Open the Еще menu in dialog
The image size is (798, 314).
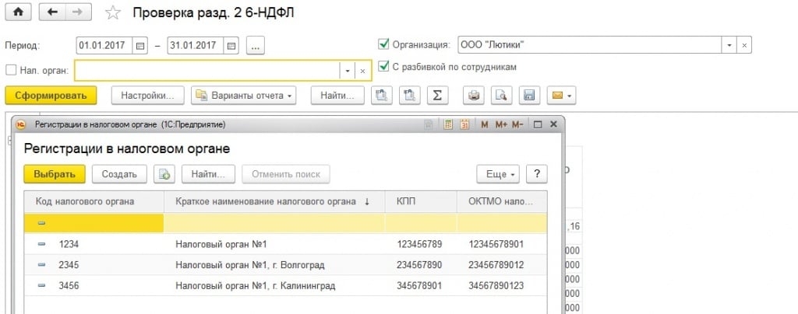(497, 174)
